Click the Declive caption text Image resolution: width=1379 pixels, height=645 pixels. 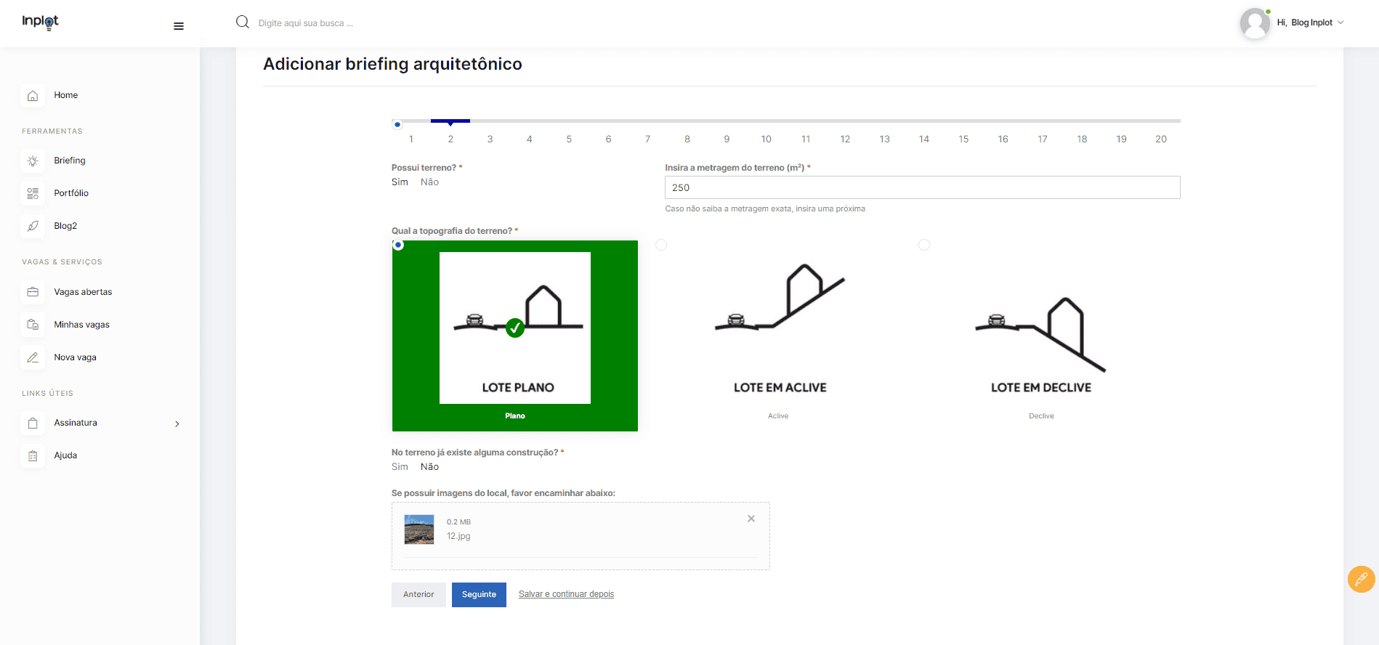tap(1041, 416)
